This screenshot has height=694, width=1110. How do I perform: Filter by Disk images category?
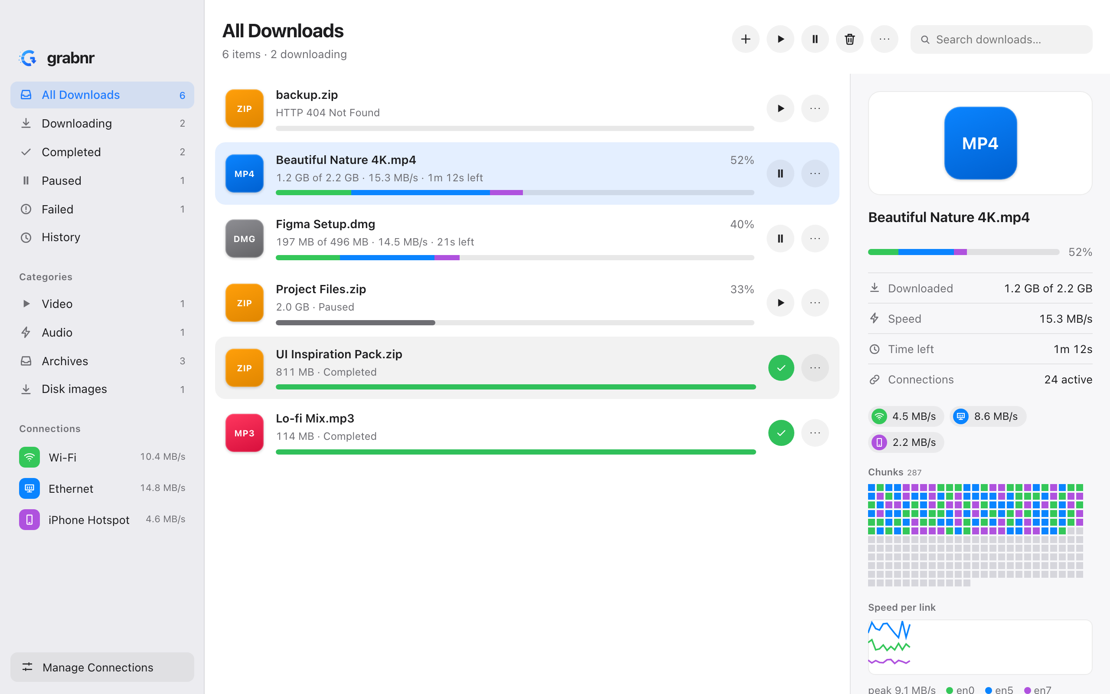tap(102, 389)
